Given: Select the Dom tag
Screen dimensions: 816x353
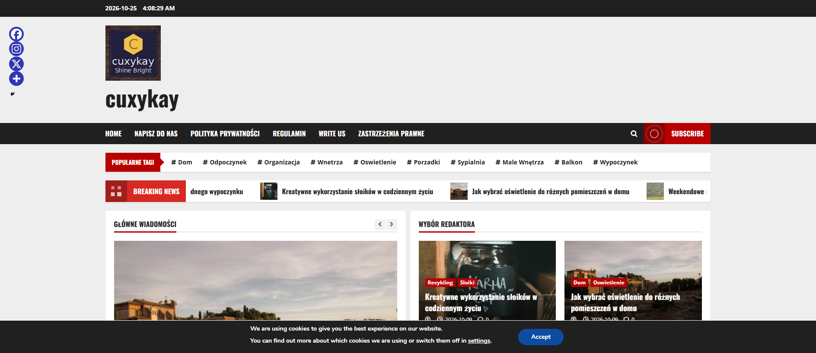Looking at the screenshot, I should click(x=182, y=162).
